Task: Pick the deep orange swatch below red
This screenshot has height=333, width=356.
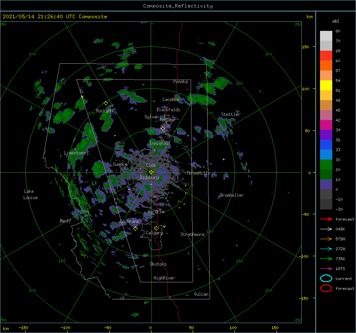Action: 326,66
